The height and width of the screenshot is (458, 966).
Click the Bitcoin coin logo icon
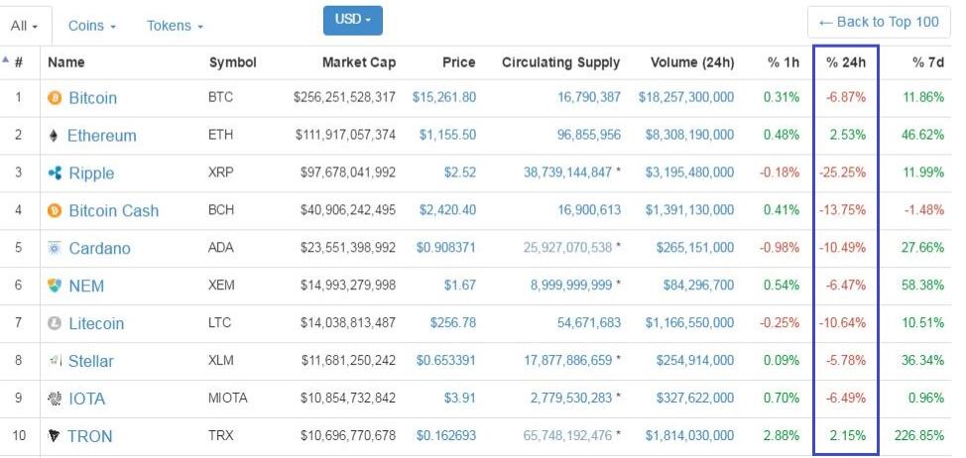coord(56,98)
